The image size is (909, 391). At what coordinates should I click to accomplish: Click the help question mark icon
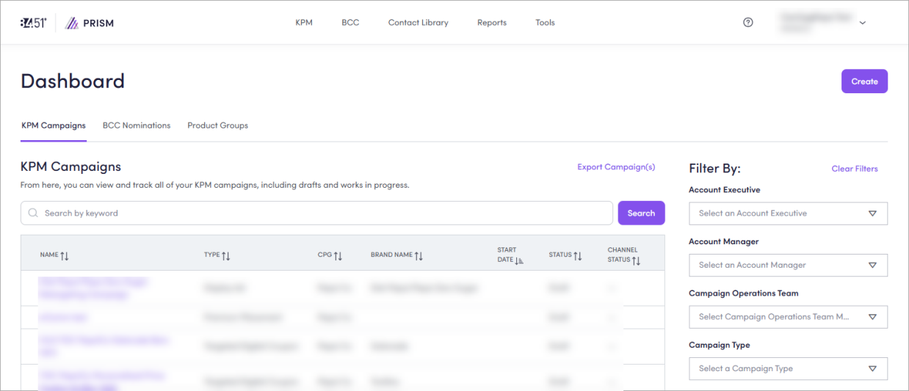[x=747, y=23]
